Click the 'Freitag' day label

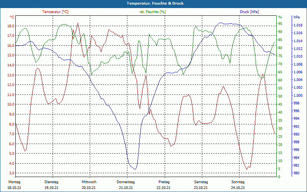coord(164,182)
